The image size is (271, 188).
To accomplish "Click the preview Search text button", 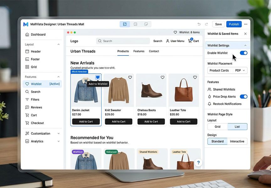I will point(158,41).
